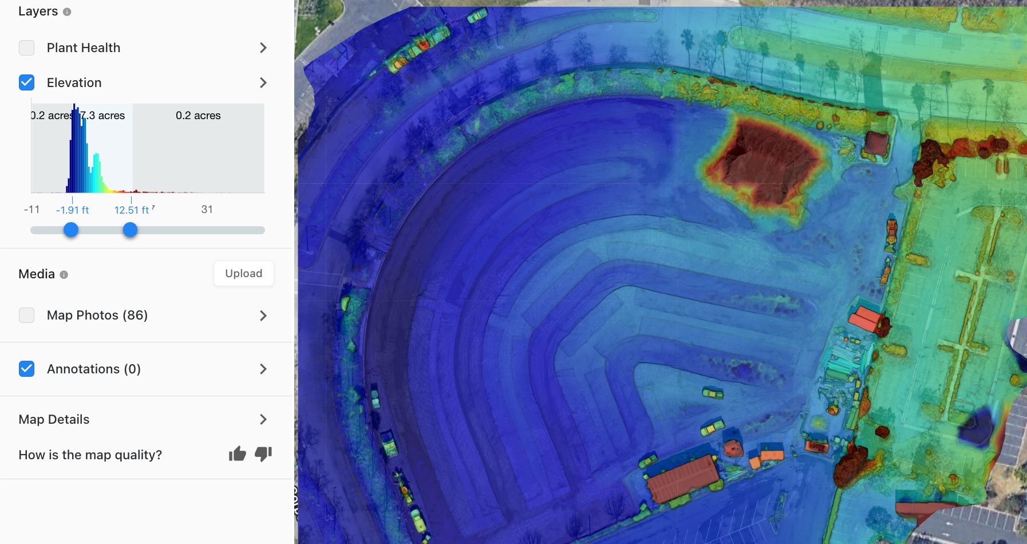1027x544 pixels.
Task: Rate map quality with thumbs up
Action: (237, 454)
